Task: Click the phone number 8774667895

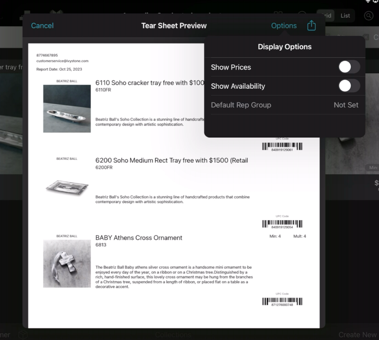Action: tap(47, 55)
